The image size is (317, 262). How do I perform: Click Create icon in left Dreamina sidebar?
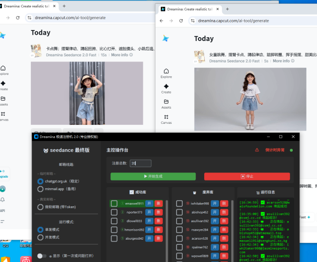tap(3, 83)
